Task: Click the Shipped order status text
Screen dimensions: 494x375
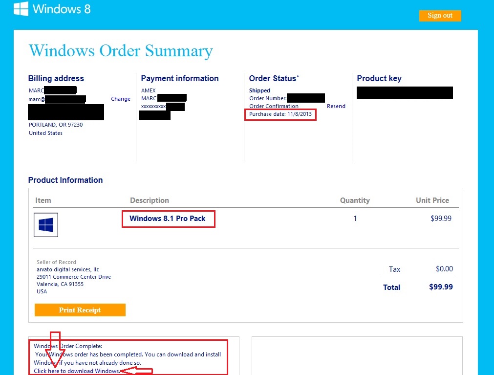Action: [x=259, y=90]
